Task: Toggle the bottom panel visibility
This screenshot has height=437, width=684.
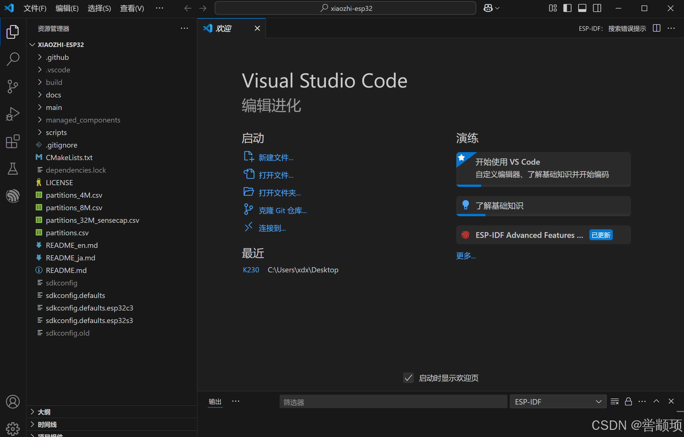Action: tap(582, 8)
